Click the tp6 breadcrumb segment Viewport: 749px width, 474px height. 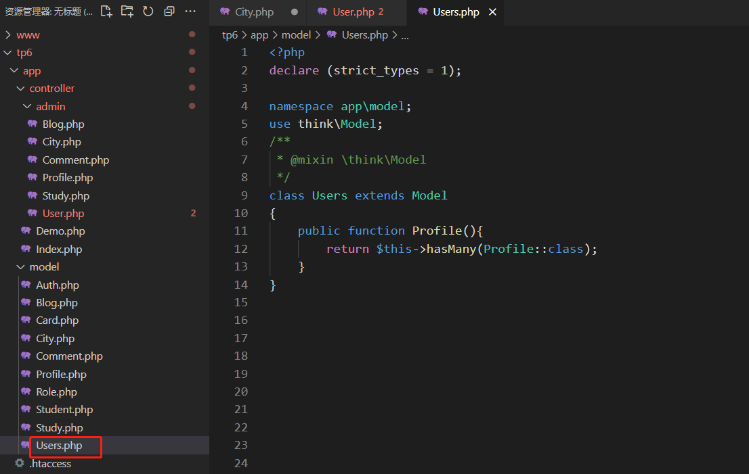point(230,34)
